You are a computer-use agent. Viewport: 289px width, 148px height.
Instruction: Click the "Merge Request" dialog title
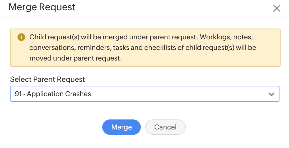click(x=42, y=7)
